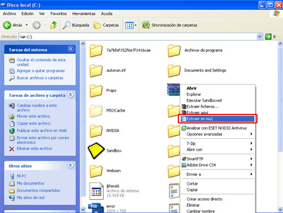The image size is (283, 213).
Task: Select the $Persi0 system file icon
Action: [x=96, y=191]
